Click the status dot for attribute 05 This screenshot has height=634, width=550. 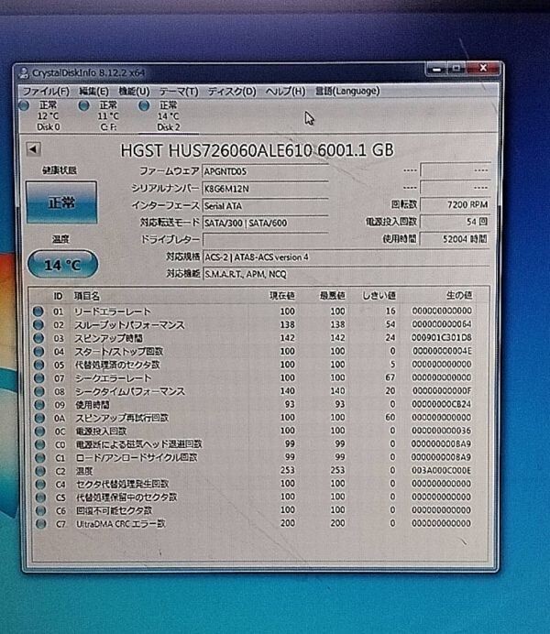coord(38,365)
